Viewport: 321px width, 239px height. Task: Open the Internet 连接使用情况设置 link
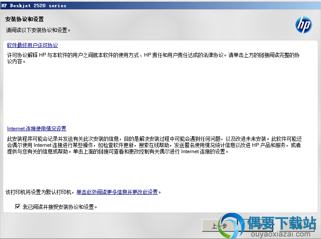point(37,129)
